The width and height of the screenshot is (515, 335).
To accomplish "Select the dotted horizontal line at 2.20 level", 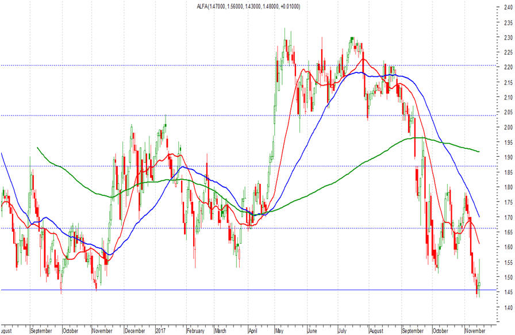I will coord(249,66).
